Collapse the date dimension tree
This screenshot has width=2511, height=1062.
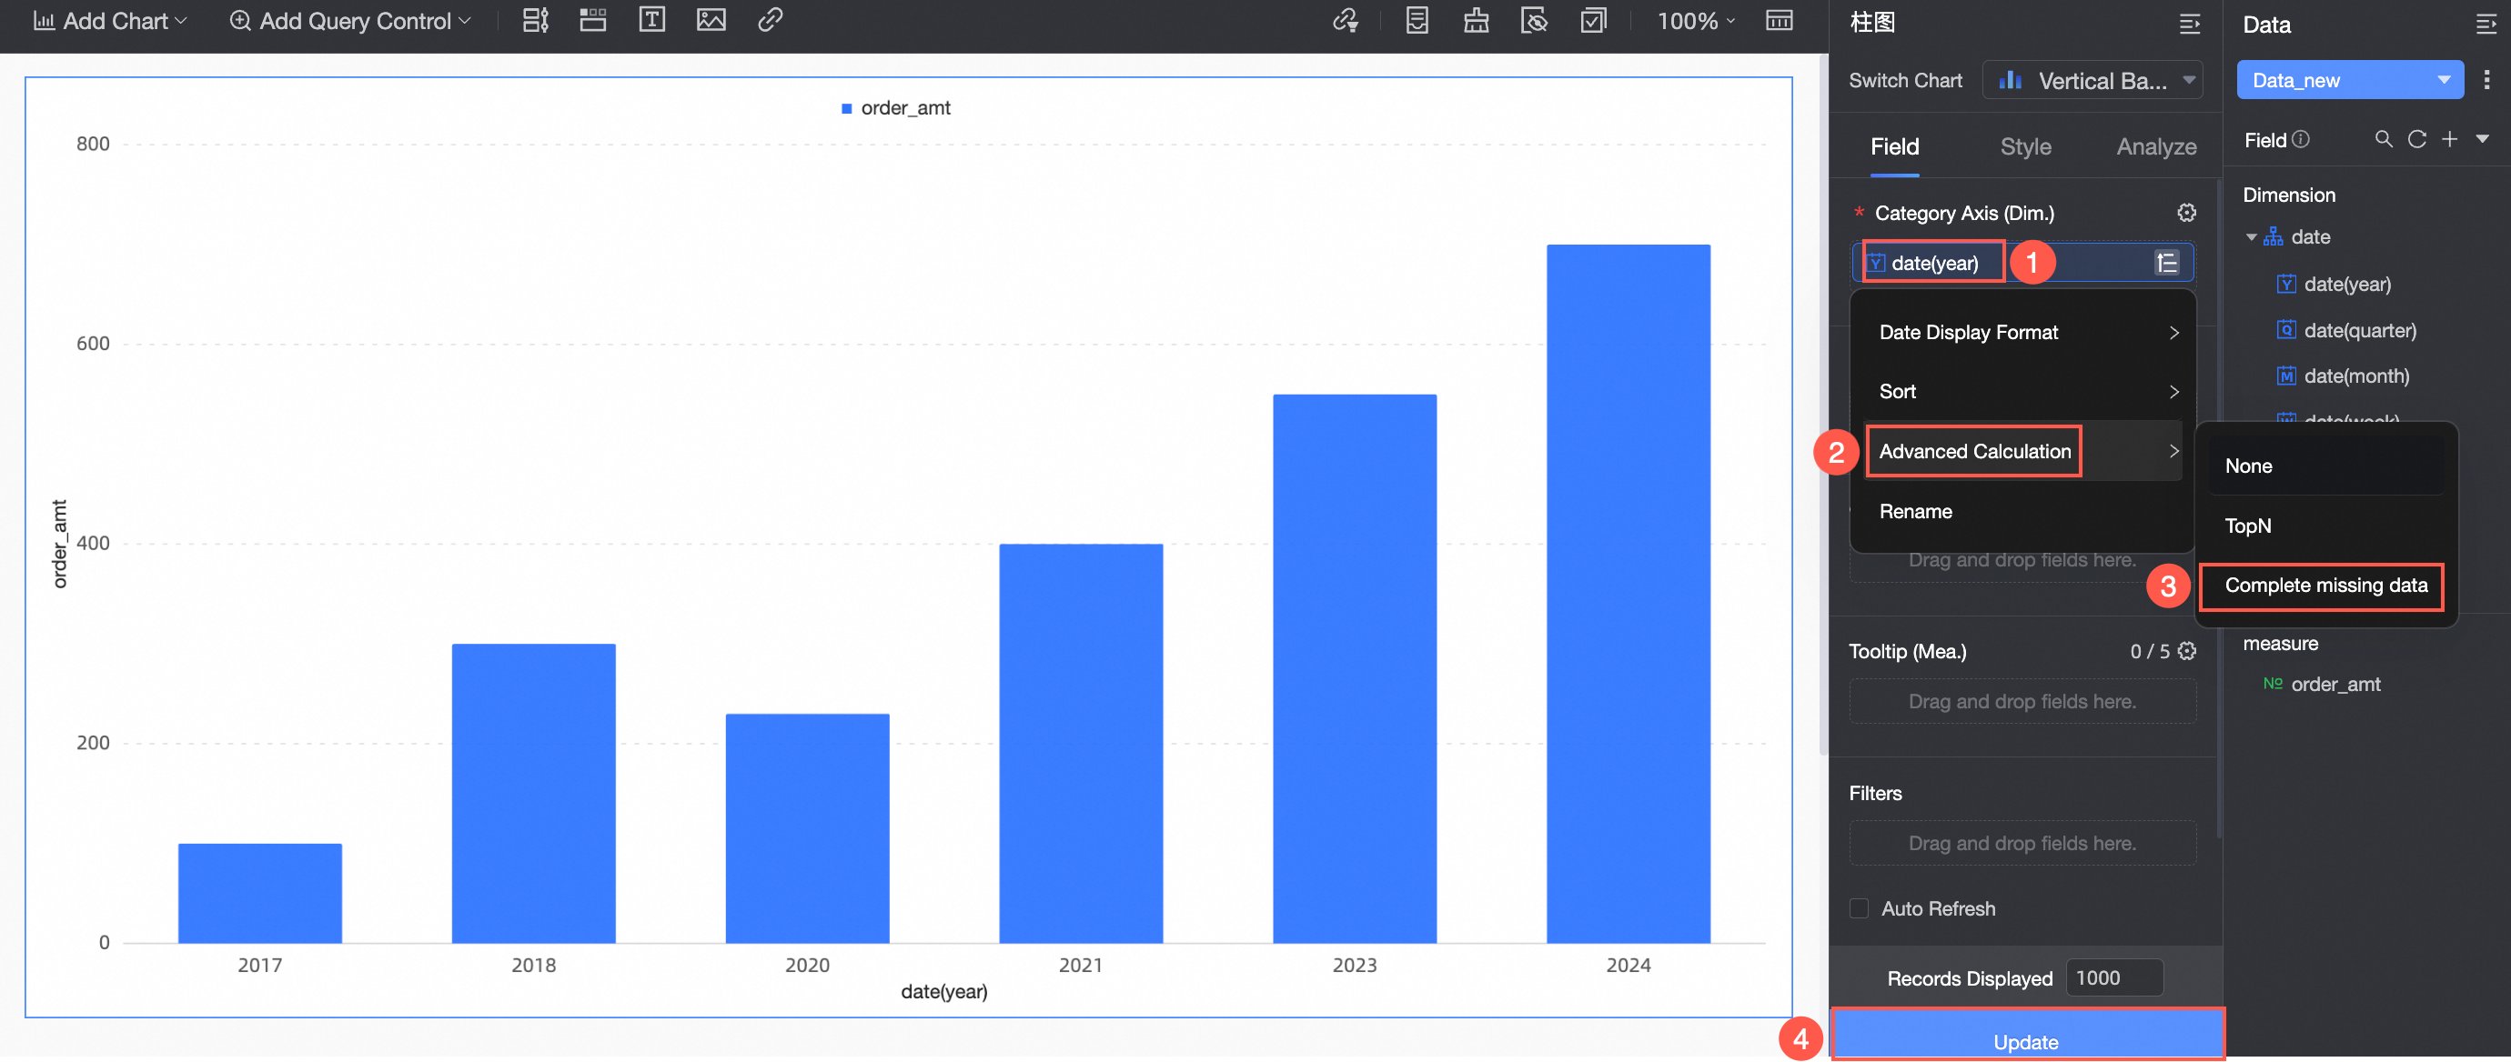click(2251, 236)
